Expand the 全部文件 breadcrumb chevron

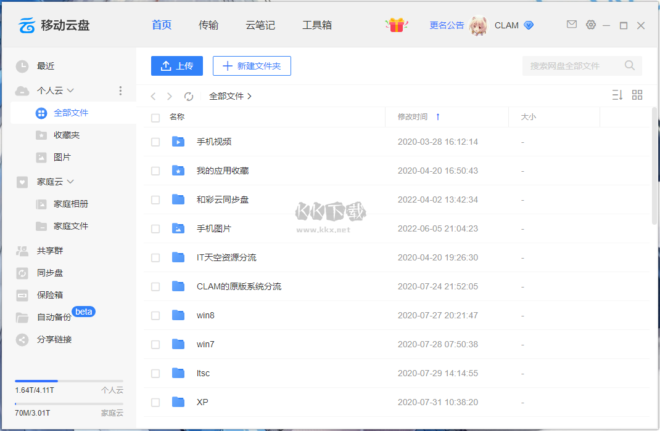[249, 96]
